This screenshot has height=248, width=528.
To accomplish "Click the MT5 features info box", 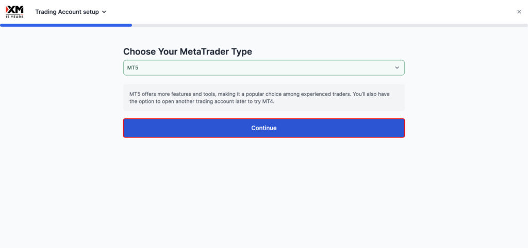I will (263, 97).
